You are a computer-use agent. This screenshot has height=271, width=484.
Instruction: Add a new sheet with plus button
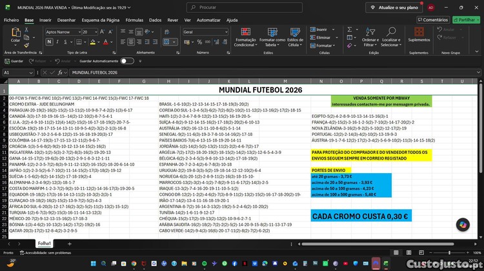[x=70, y=243]
